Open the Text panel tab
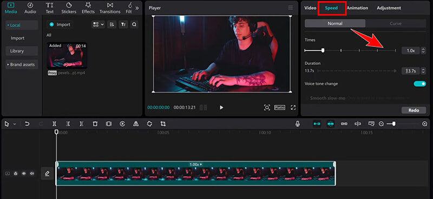 point(50,8)
